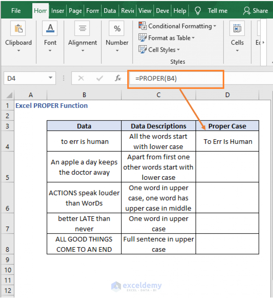Viewport: 273px width, 298px height.
Task: Select the 'Proper Case' header cell
Action: [227, 126]
